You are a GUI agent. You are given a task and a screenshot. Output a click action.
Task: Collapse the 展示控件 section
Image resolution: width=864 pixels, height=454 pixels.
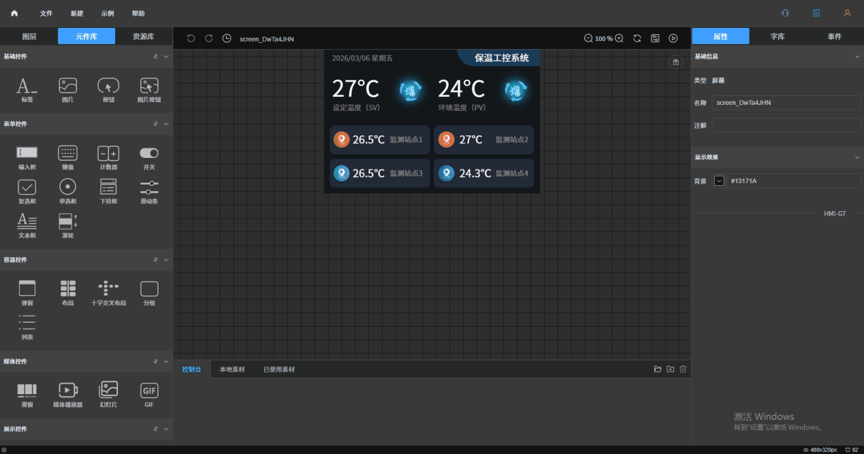166,429
